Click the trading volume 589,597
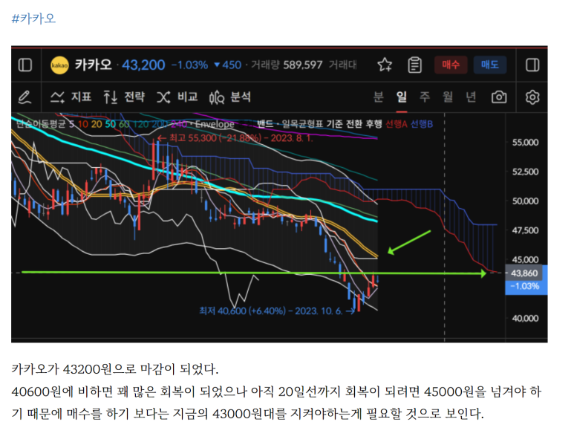Screen dimensions: 574x445 303,65
